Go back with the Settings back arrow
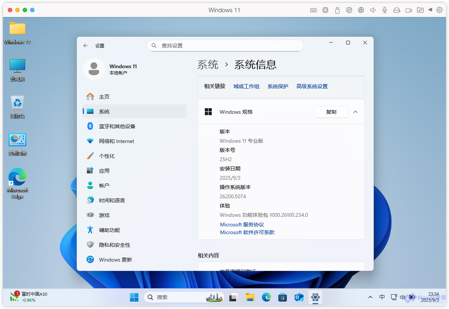Viewport: 449px width, 309px height. coord(86,46)
